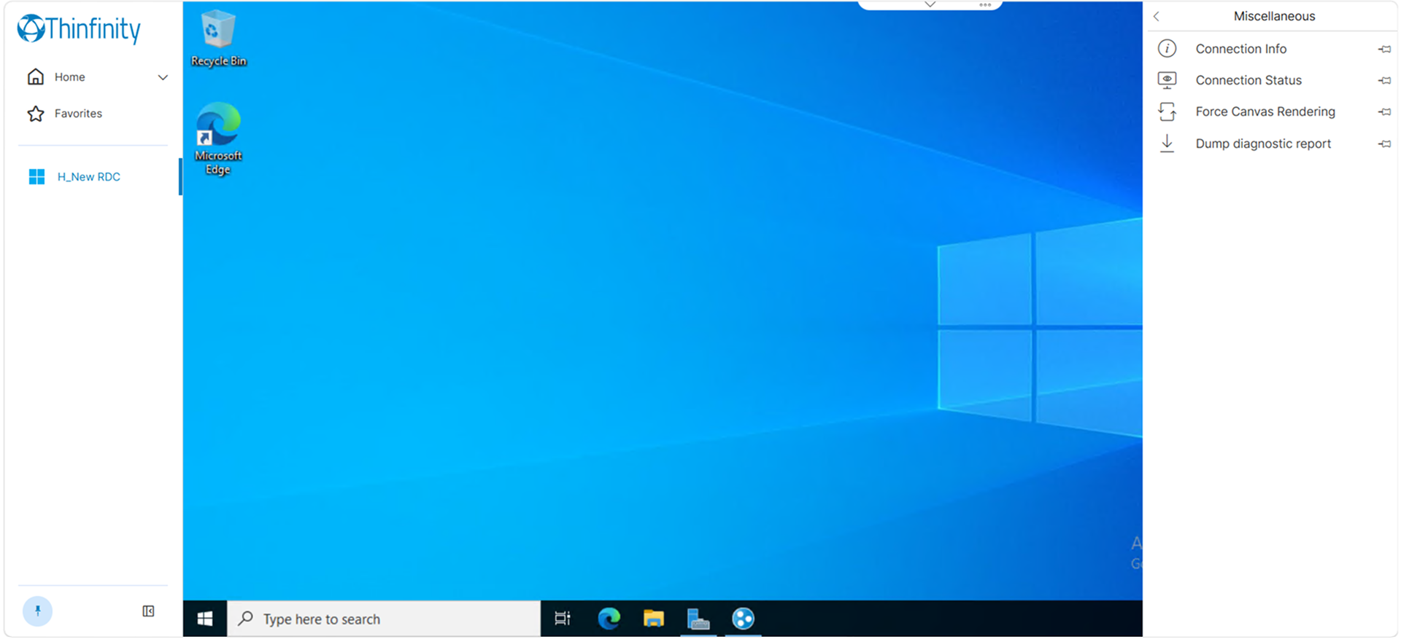
Task: Collapse the sidebar with the panel icon
Action: click(148, 611)
